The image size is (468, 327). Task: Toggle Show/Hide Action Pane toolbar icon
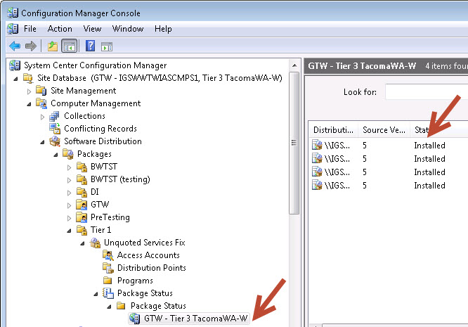click(107, 46)
